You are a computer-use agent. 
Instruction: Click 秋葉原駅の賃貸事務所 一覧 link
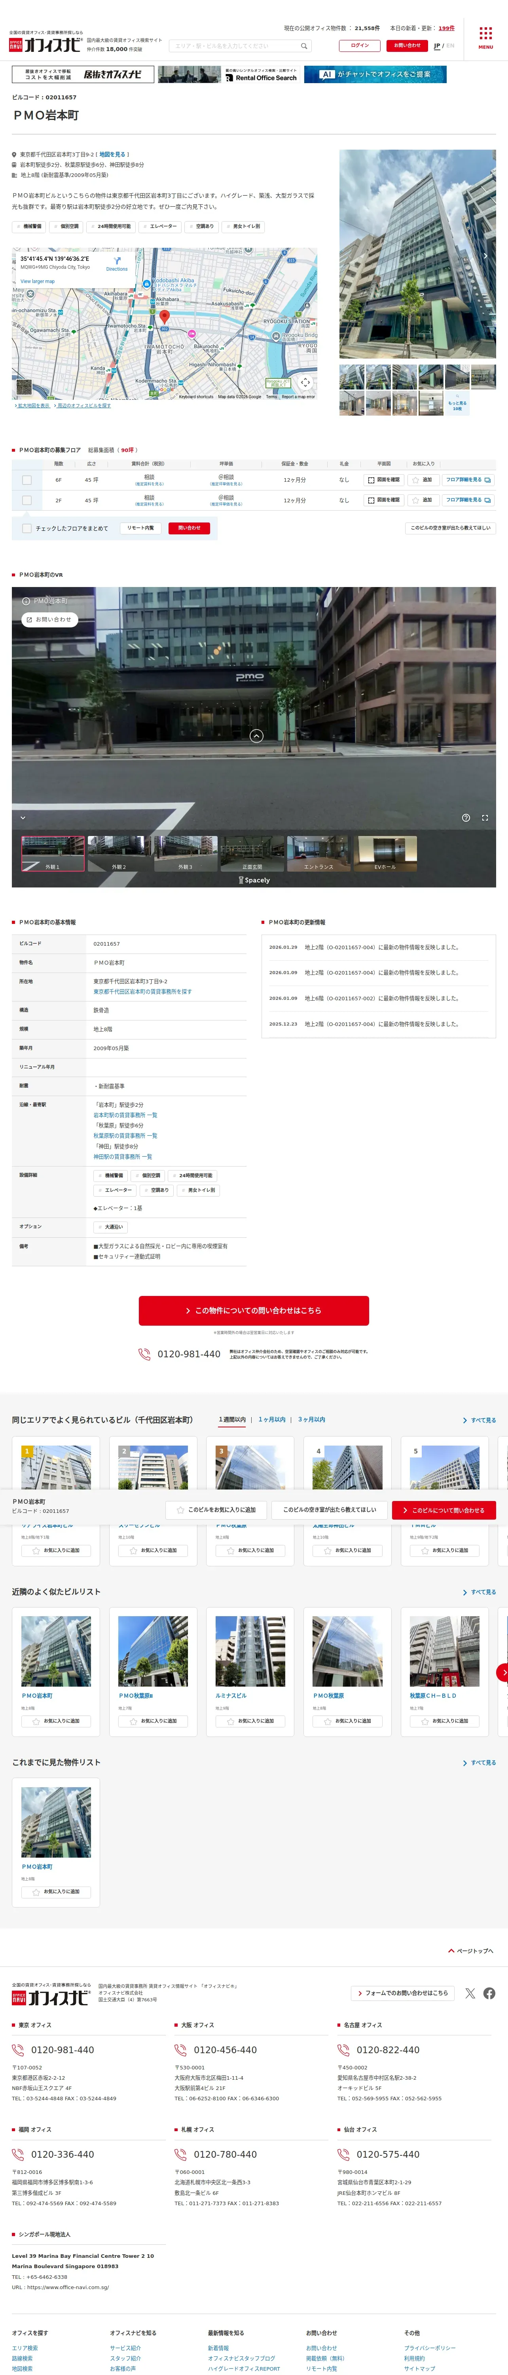[125, 1136]
